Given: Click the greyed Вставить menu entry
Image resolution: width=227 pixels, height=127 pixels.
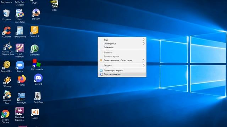Looking at the screenshot, I should point(122,53).
